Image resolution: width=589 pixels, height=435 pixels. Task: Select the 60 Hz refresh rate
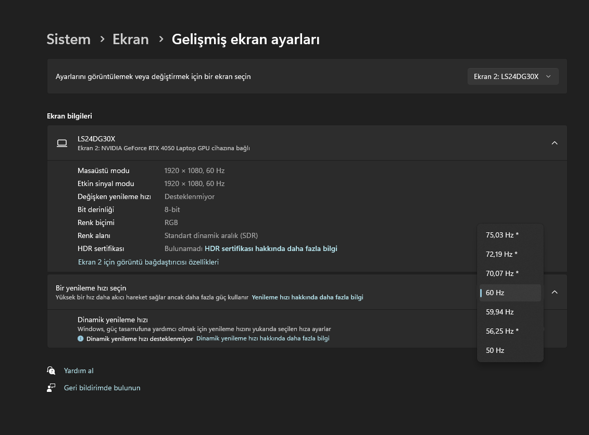coord(495,293)
